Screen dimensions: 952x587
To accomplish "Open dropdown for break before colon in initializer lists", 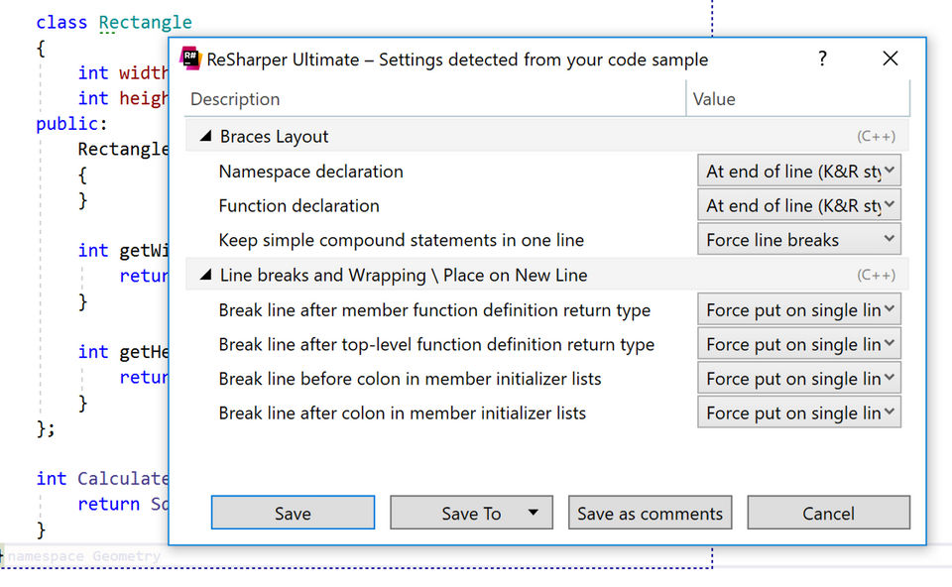I will pyautogui.click(x=799, y=379).
